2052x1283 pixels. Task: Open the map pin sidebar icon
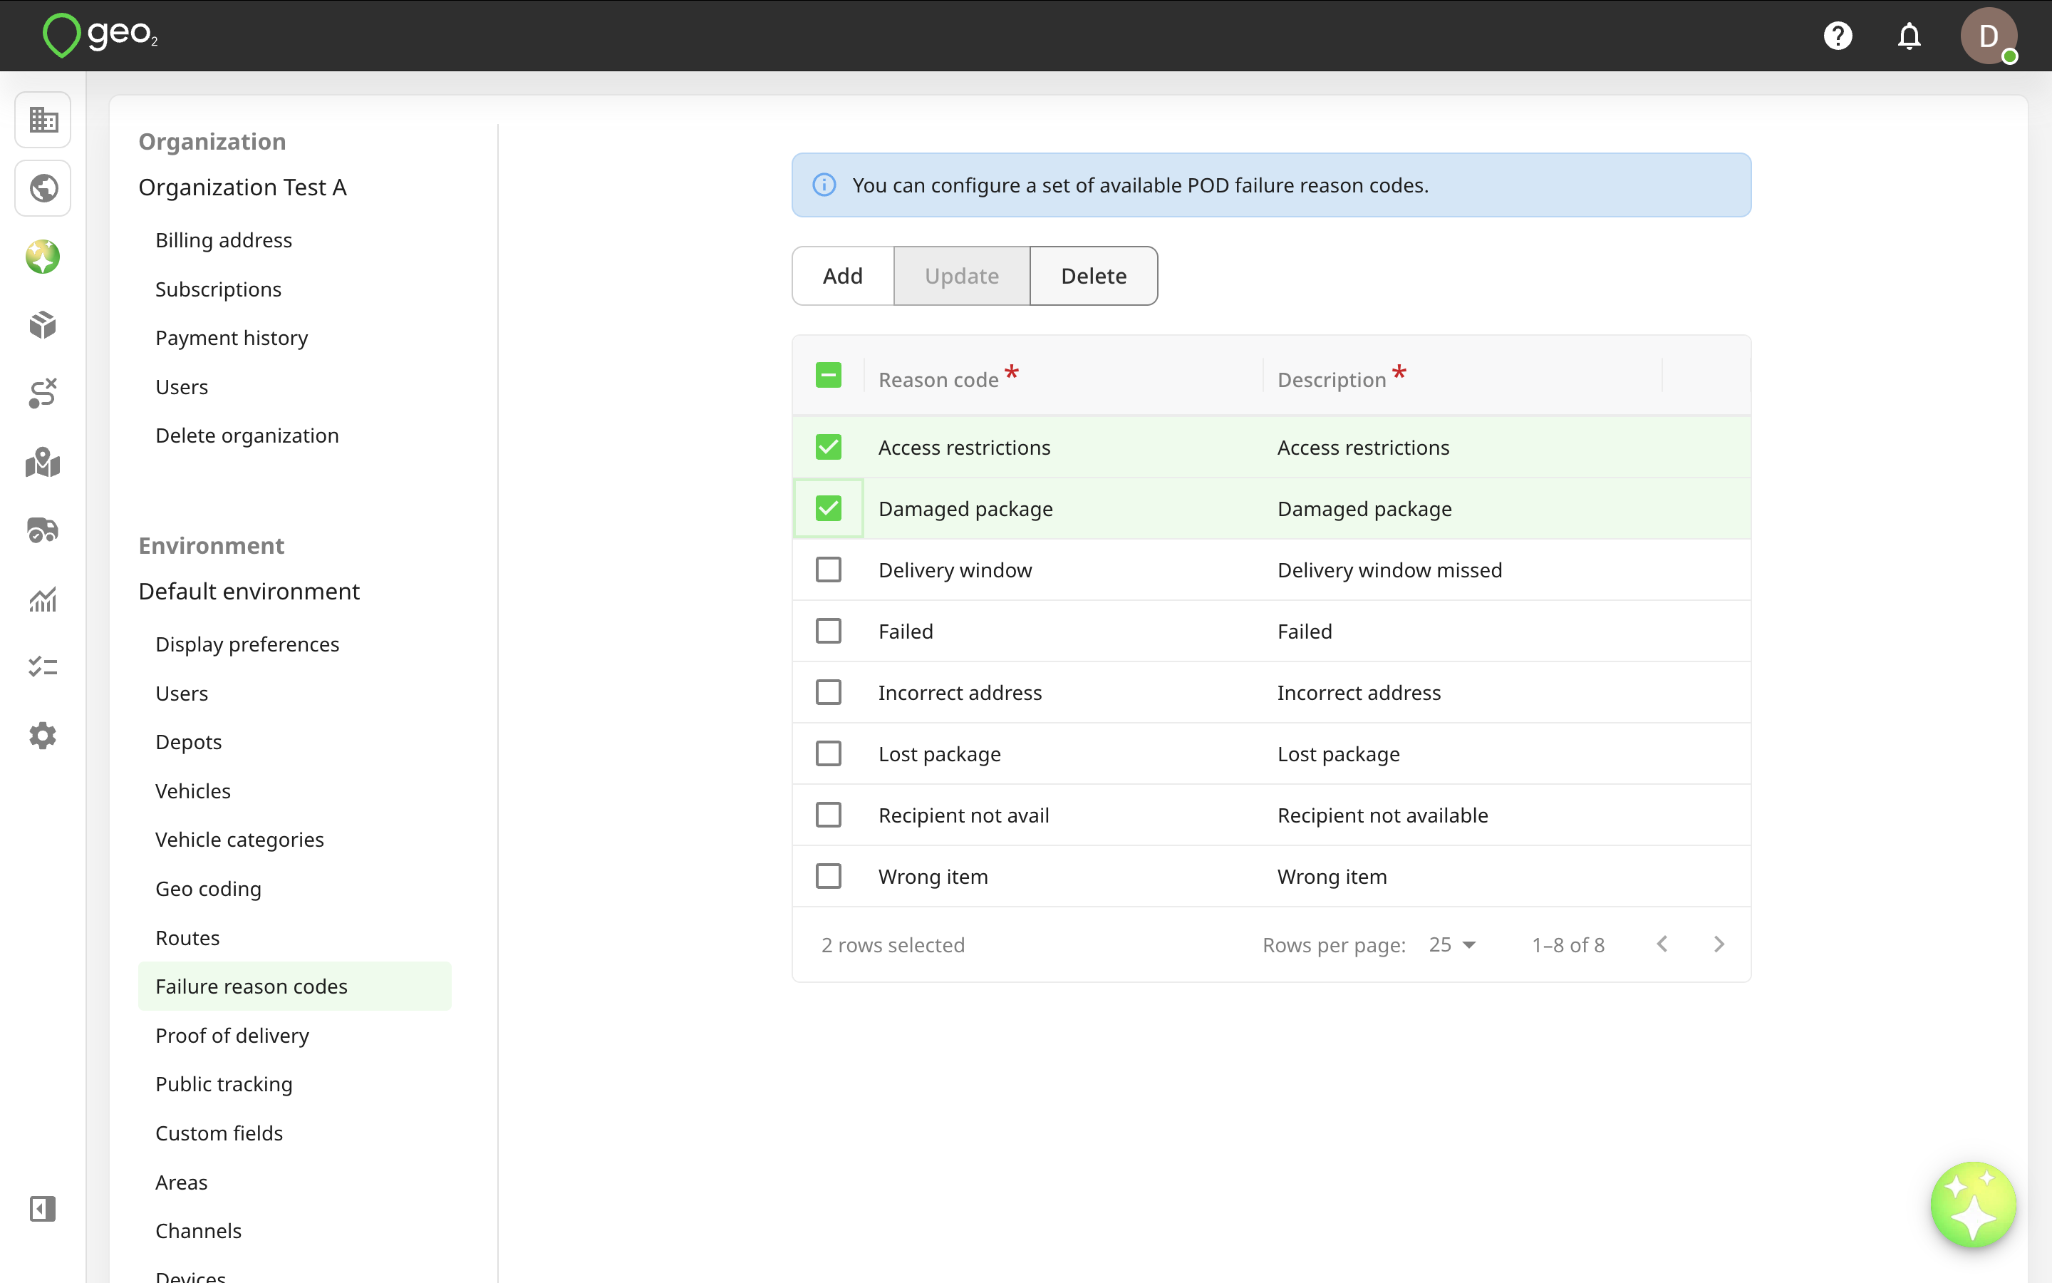(43, 463)
